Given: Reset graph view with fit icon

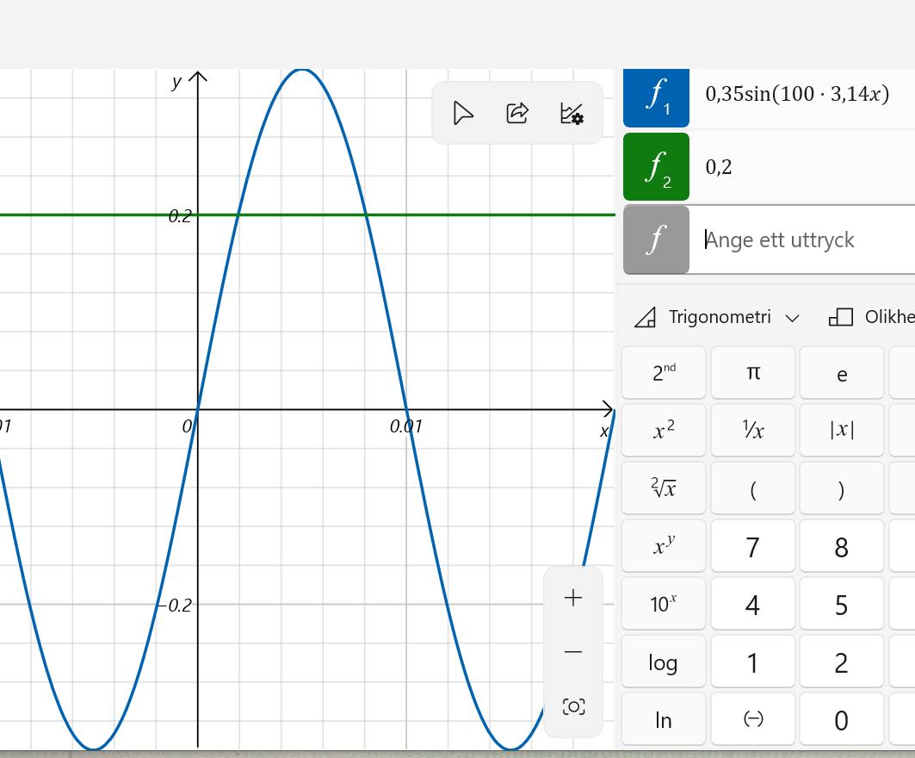Looking at the screenshot, I should pos(573,707).
